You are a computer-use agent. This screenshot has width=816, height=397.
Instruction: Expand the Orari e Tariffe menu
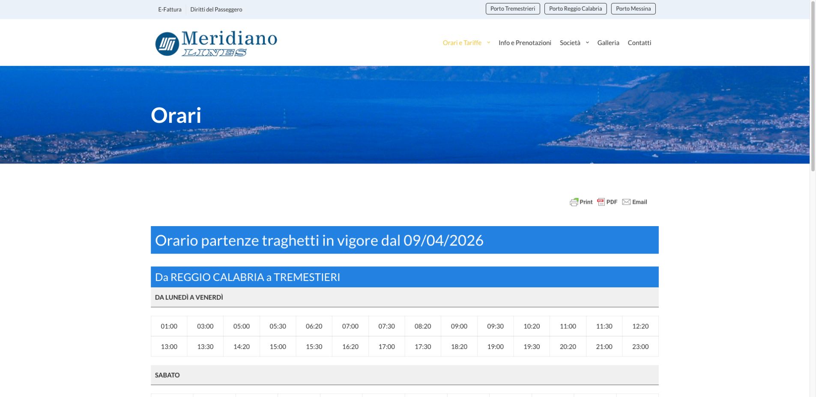tap(466, 43)
